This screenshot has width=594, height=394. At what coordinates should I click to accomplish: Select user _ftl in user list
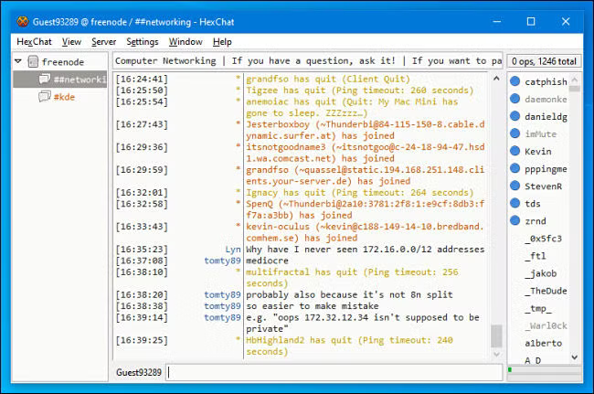coord(536,256)
